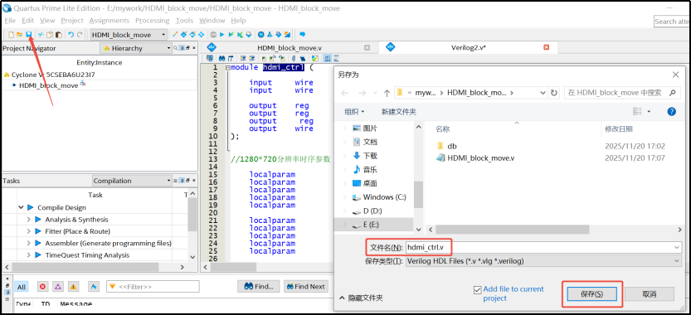Click the greyed Redo arrow icon
This screenshot has width=691, height=315.
coord(80,34)
